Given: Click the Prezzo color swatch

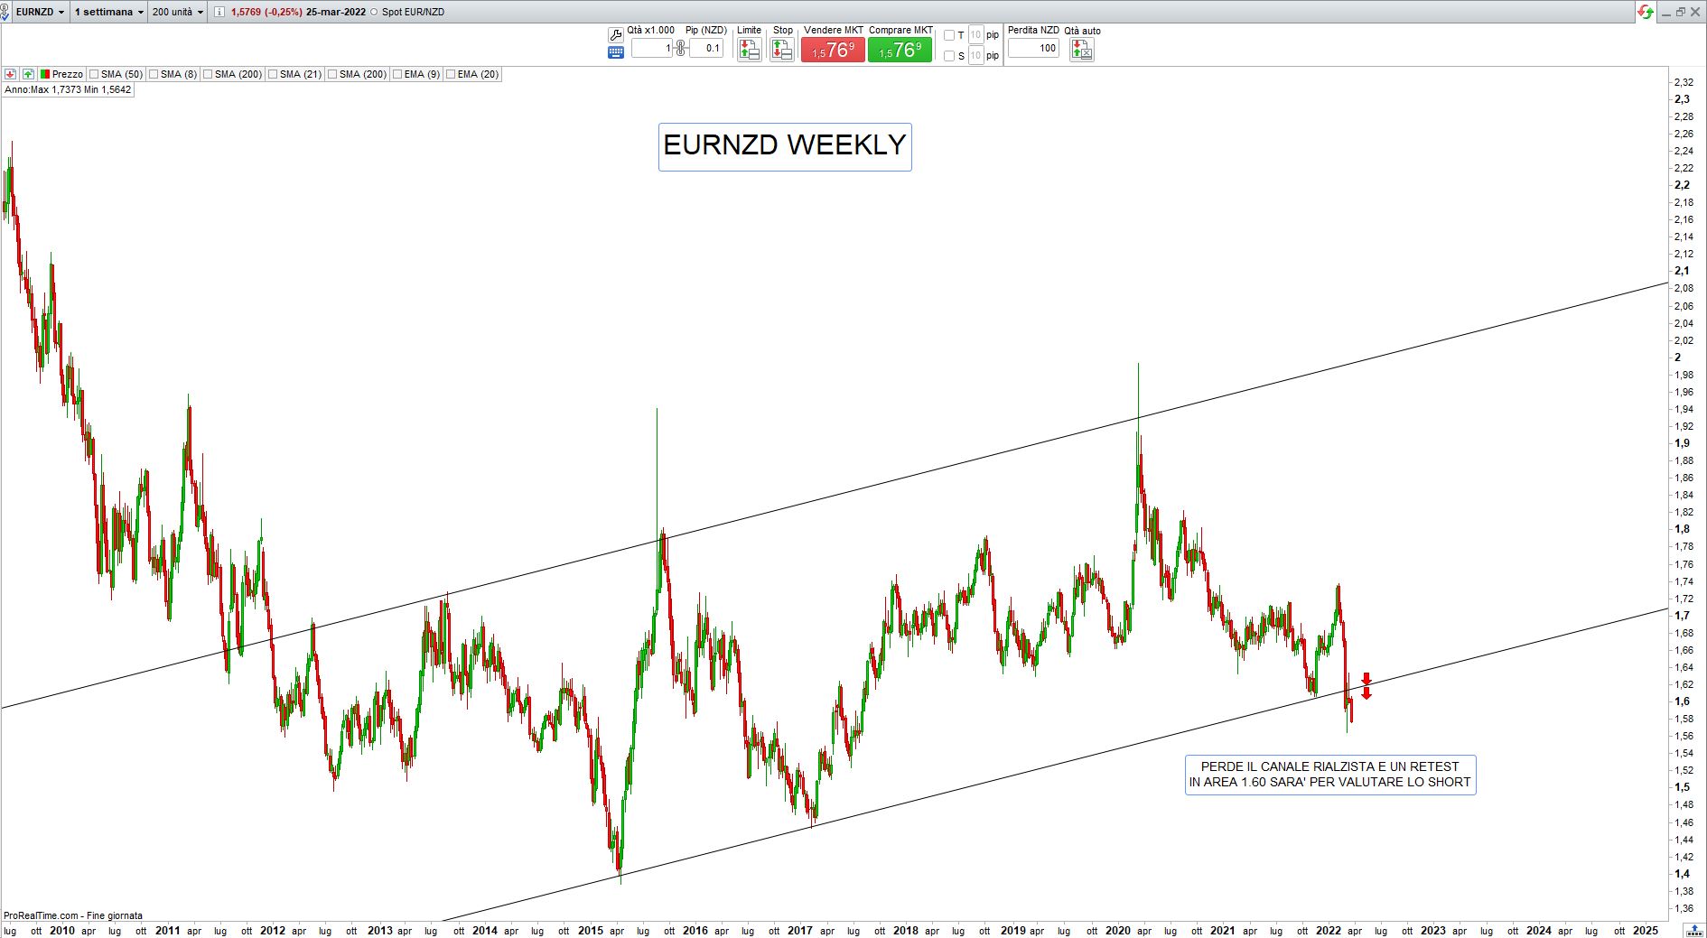Looking at the screenshot, I should tap(44, 74).
